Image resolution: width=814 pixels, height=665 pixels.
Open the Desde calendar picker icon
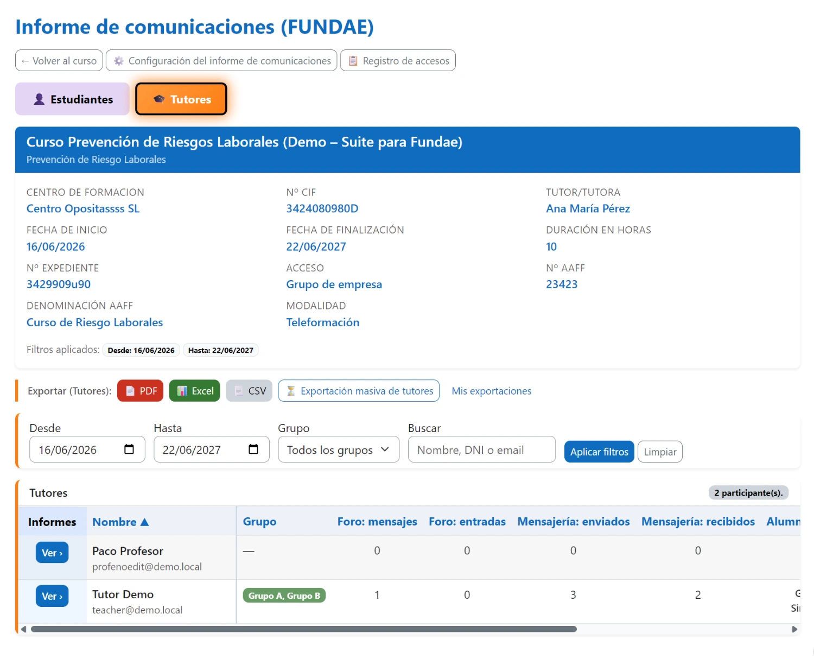coord(129,449)
